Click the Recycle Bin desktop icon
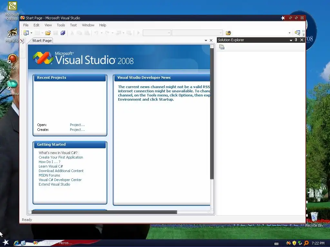 (x=314, y=220)
